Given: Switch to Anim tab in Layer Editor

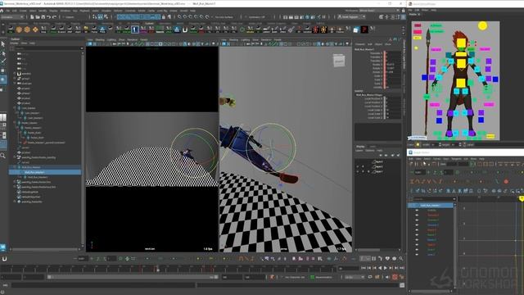Looking at the screenshot, I should coord(373,147).
